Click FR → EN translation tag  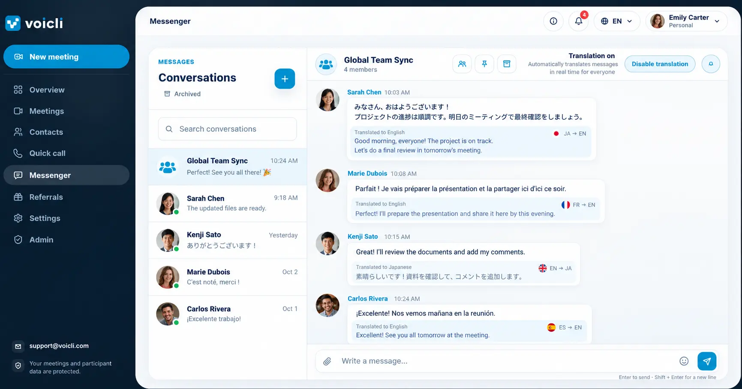pos(578,205)
